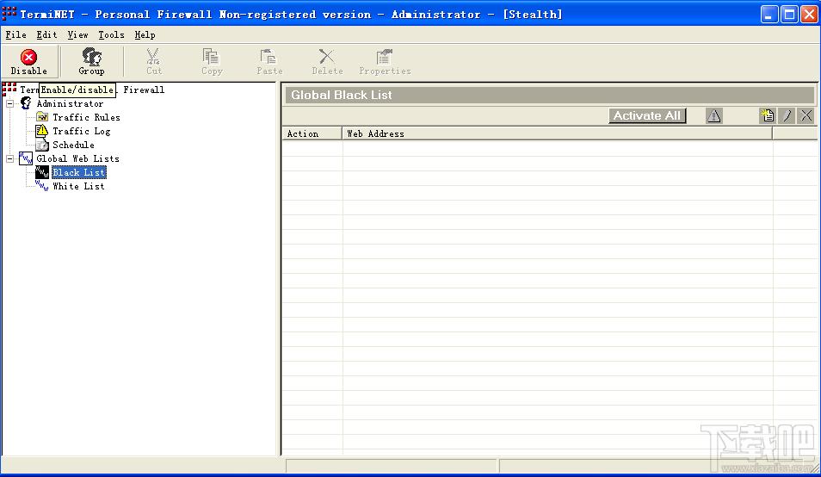Minimize the TermiNET window
821x477 pixels.
[769, 14]
